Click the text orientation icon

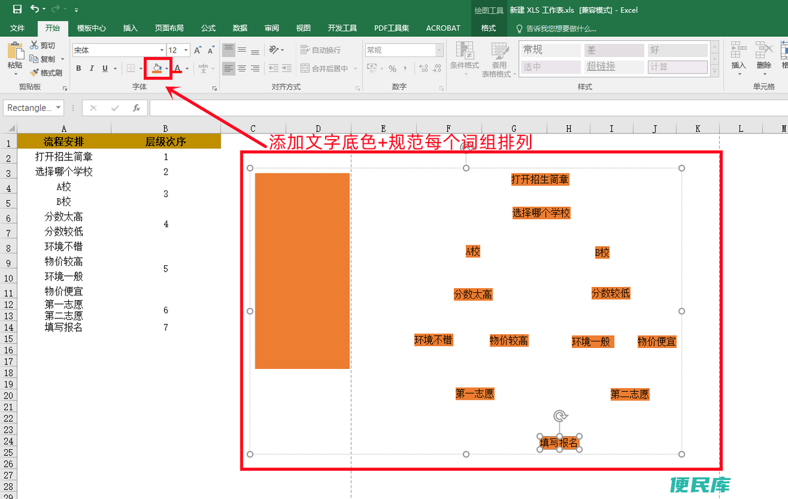click(274, 50)
